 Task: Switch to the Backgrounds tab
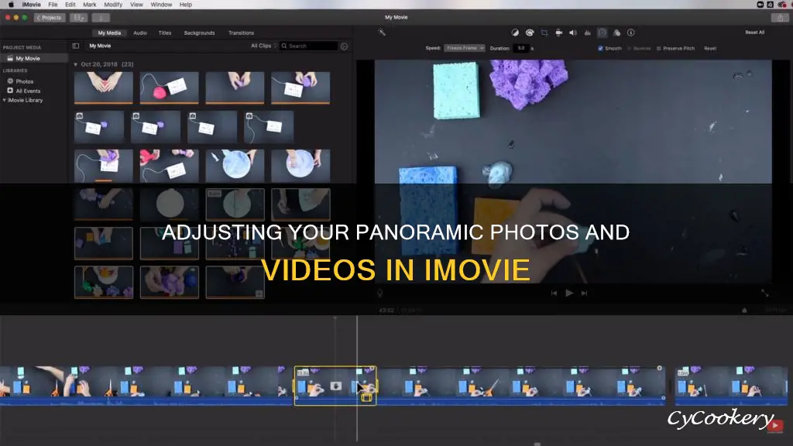(x=199, y=33)
